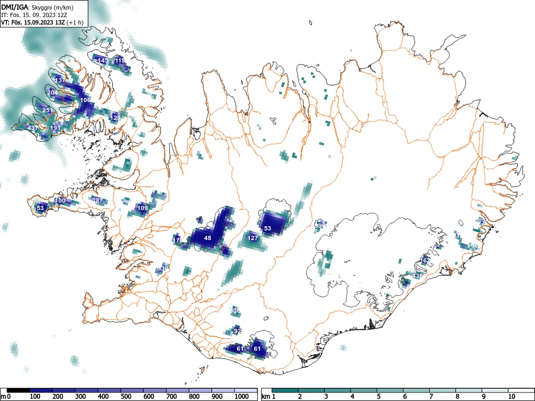Click the 127 visibility value

[253, 238]
